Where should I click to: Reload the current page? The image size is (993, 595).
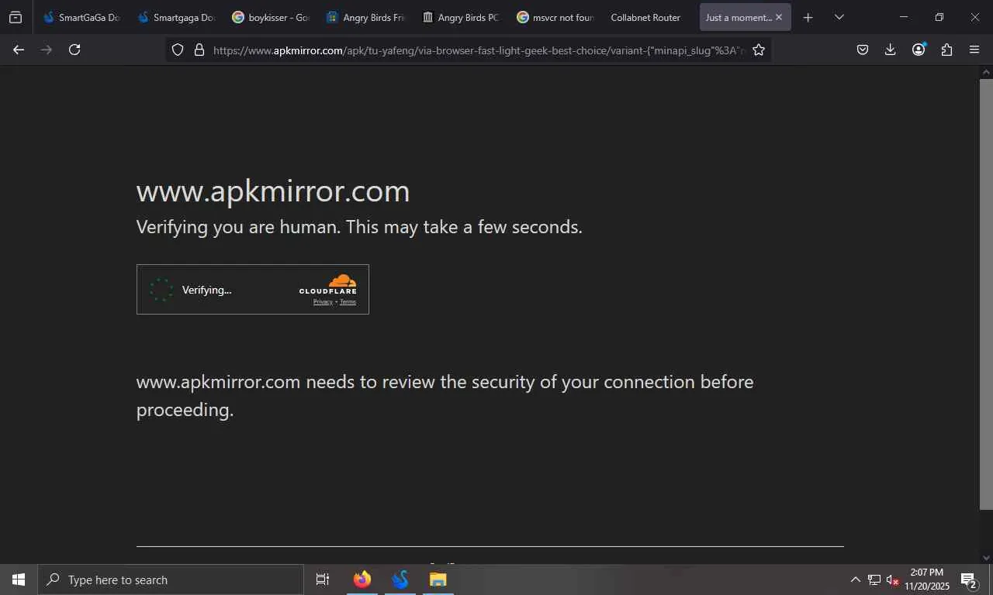[x=74, y=50]
